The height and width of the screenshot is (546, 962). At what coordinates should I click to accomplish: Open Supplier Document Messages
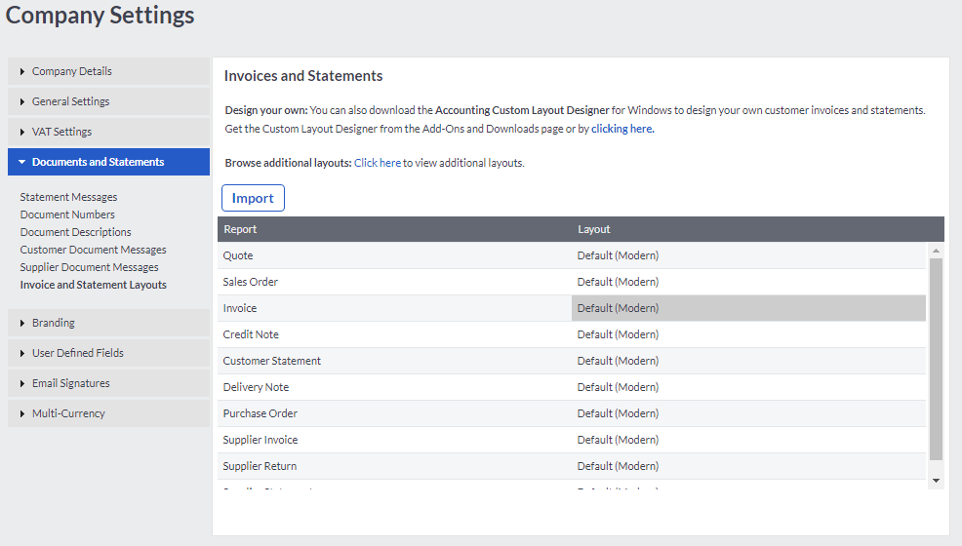point(89,267)
